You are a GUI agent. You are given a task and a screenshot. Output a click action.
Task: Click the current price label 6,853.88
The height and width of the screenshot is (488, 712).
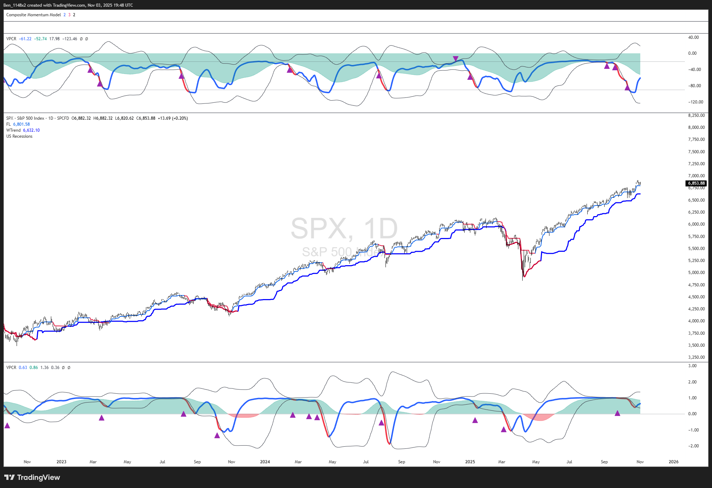coord(696,183)
